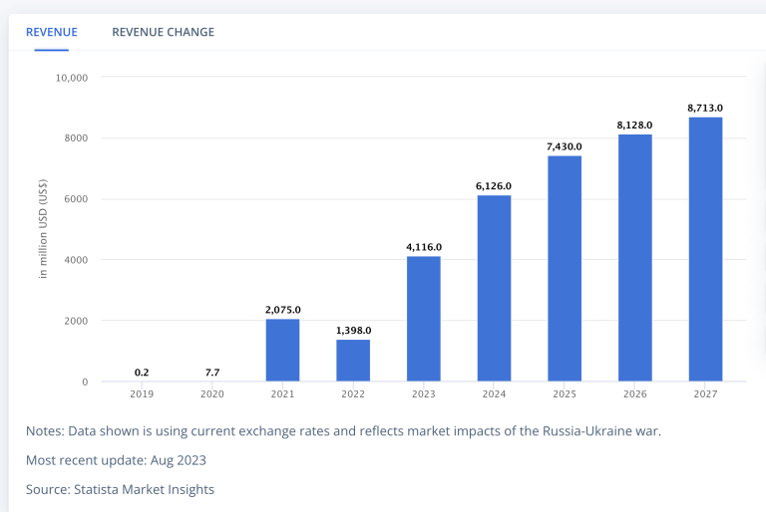
Task: Select the 2,075.0 data label
Action: [x=282, y=310]
